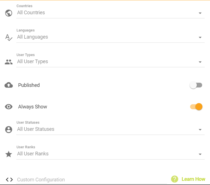Expand the All User Statuses dropdown
This screenshot has height=185, width=210.
click(x=110, y=129)
